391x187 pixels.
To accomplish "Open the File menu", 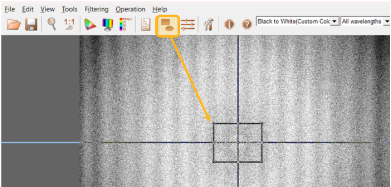I will pyautogui.click(x=10, y=9).
